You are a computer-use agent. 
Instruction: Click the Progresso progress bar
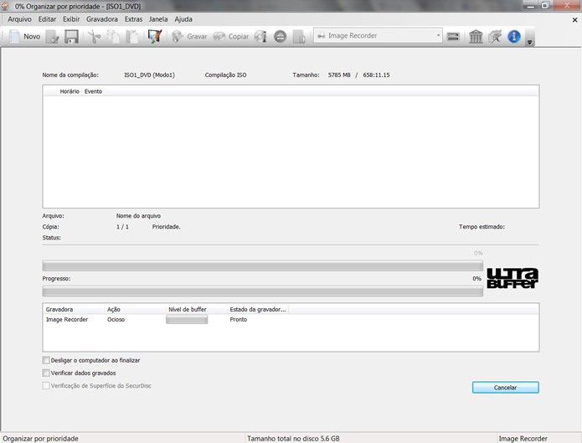pyautogui.click(x=262, y=291)
